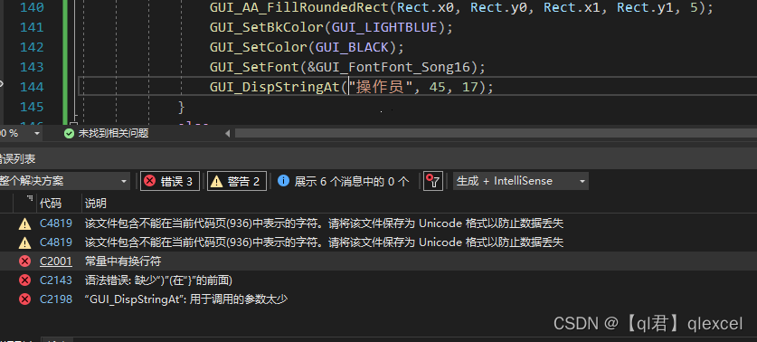The width and height of the screenshot is (757, 342).
Task: Toggle the 警告 2 warnings filter
Action: (x=237, y=181)
